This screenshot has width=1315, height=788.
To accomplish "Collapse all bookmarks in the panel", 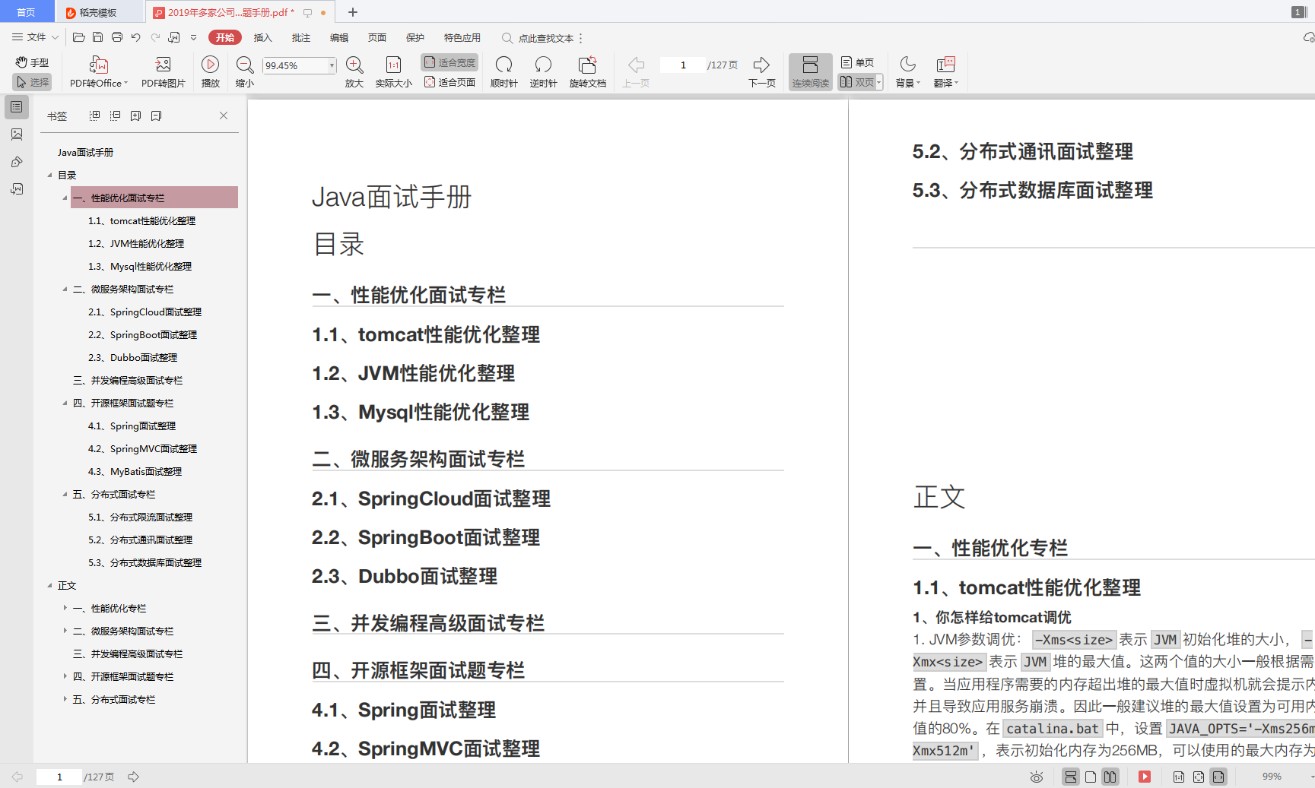I will click(x=116, y=116).
